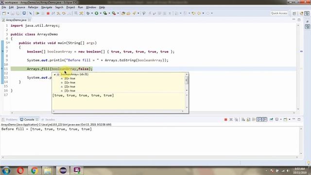Select the Console tab
Image resolution: width=311 pixels, height=175 pixels.
(29, 120)
